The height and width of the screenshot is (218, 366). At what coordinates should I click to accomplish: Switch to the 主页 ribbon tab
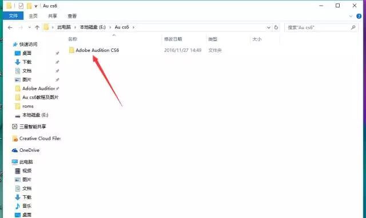[x=33, y=16]
